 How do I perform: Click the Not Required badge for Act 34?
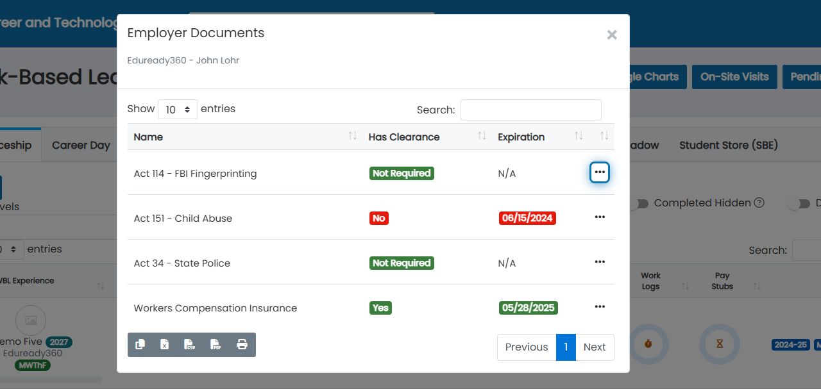click(402, 263)
